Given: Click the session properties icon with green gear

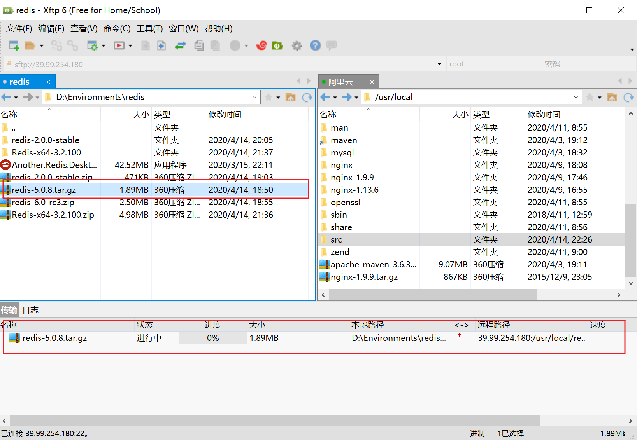Looking at the screenshot, I should (x=92, y=45).
